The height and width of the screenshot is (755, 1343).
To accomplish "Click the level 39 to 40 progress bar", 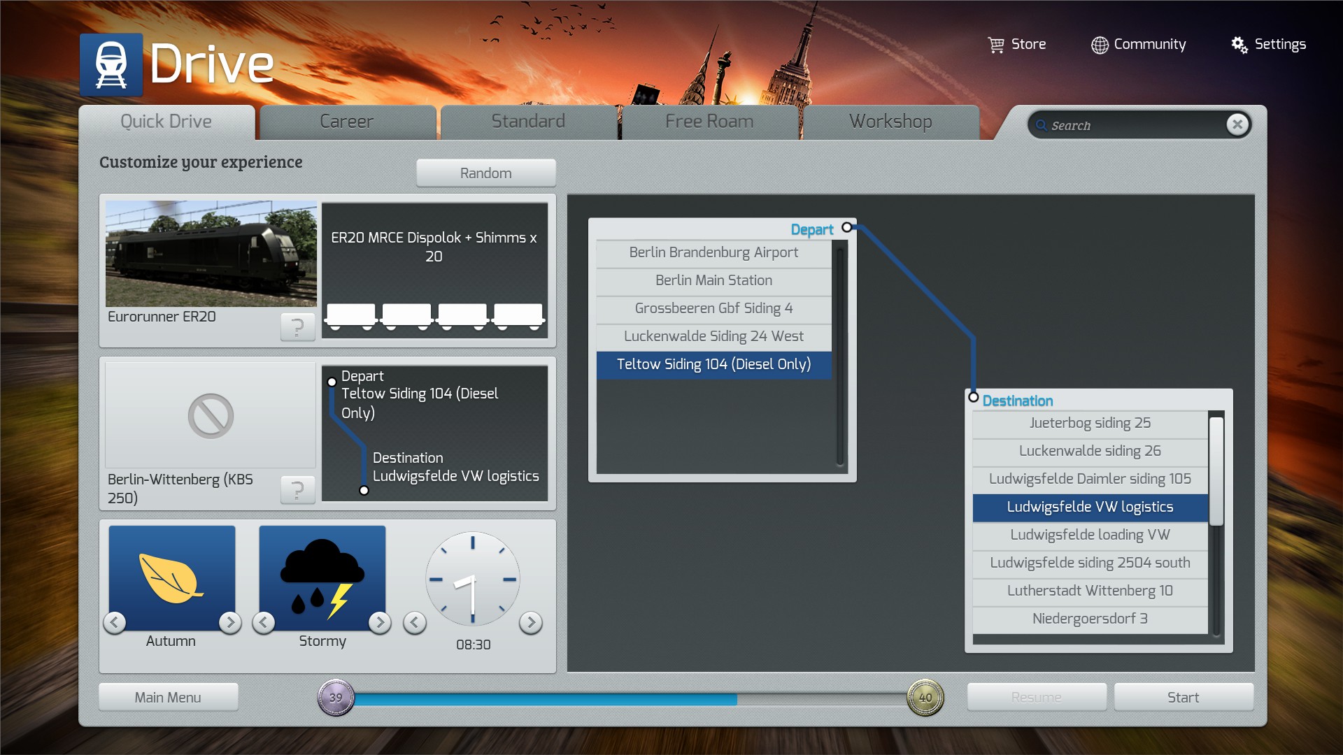I will [630, 698].
